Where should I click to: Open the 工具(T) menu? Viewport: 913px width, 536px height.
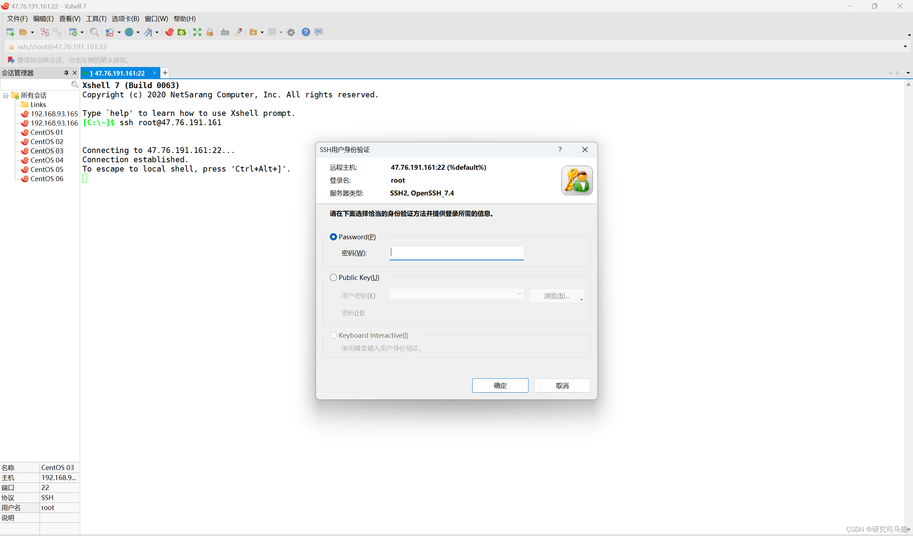tap(96, 19)
